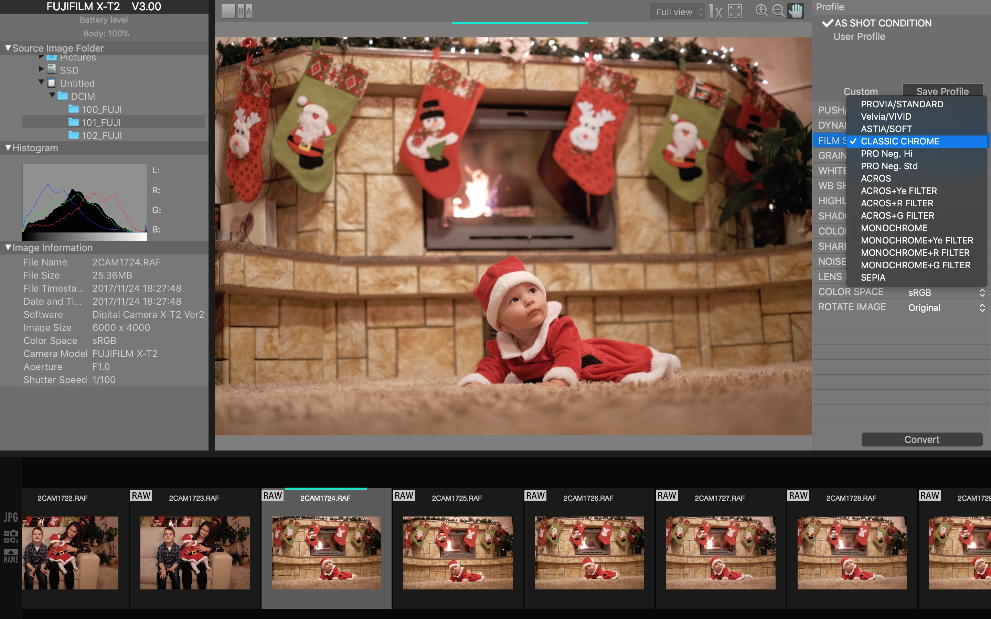Open ROTATE IMAGE Original dropdown
The image size is (991, 619).
[x=946, y=307]
